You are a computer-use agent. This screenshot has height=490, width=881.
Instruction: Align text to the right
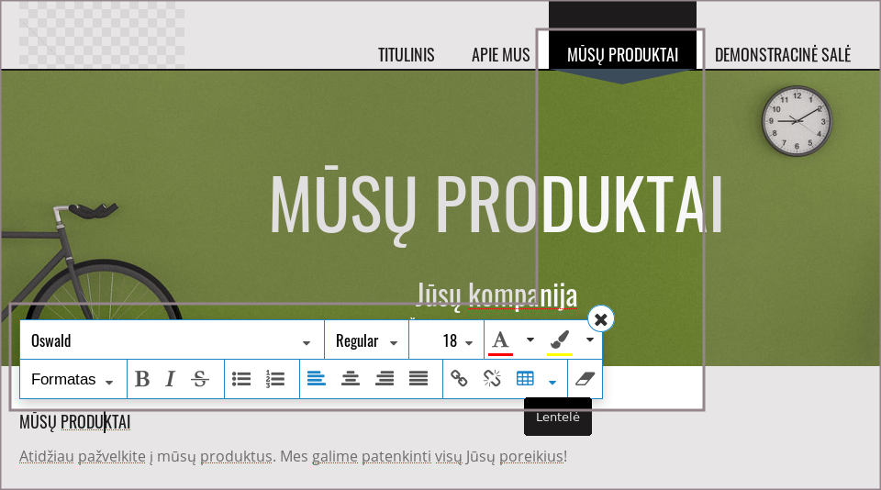click(385, 379)
